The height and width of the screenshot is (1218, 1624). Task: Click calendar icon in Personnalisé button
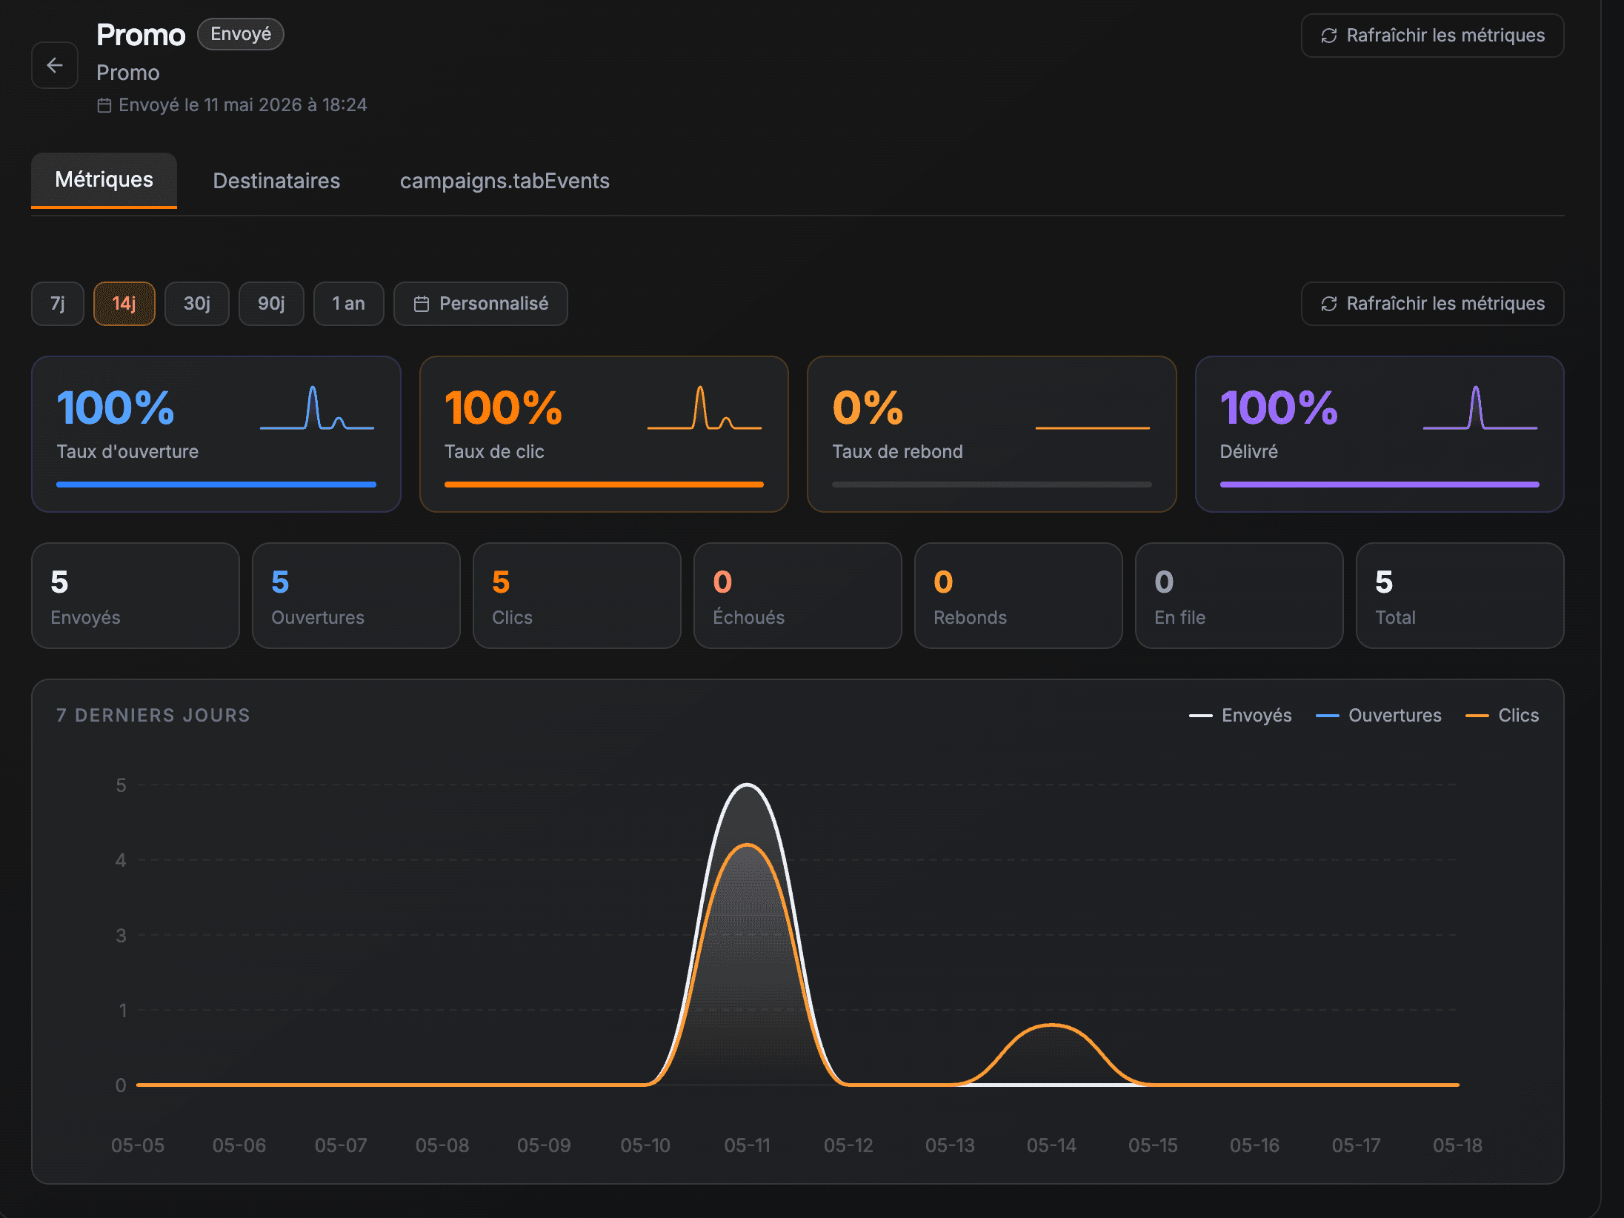point(422,304)
